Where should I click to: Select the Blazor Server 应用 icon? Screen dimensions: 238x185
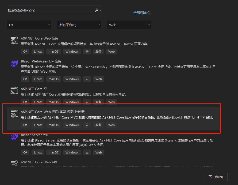(x=14, y=137)
